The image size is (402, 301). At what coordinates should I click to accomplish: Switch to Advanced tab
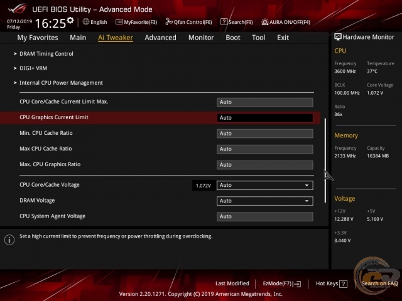click(x=161, y=38)
